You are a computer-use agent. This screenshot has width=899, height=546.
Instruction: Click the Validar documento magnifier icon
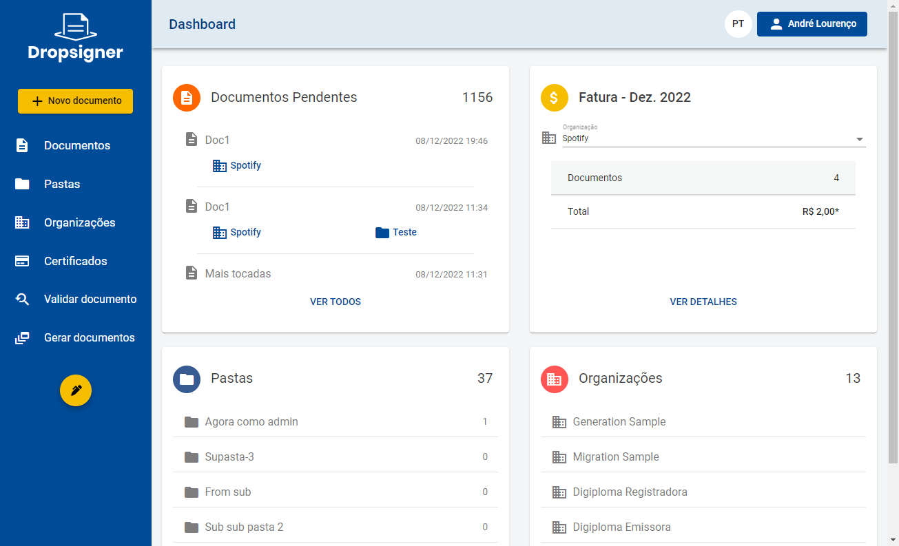click(x=22, y=300)
